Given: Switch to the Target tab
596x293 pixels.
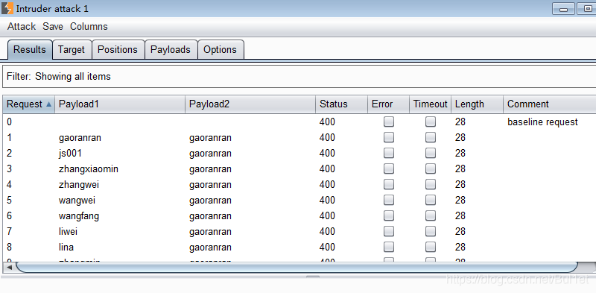Looking at the screenshot, I should (x=72, y=50).
